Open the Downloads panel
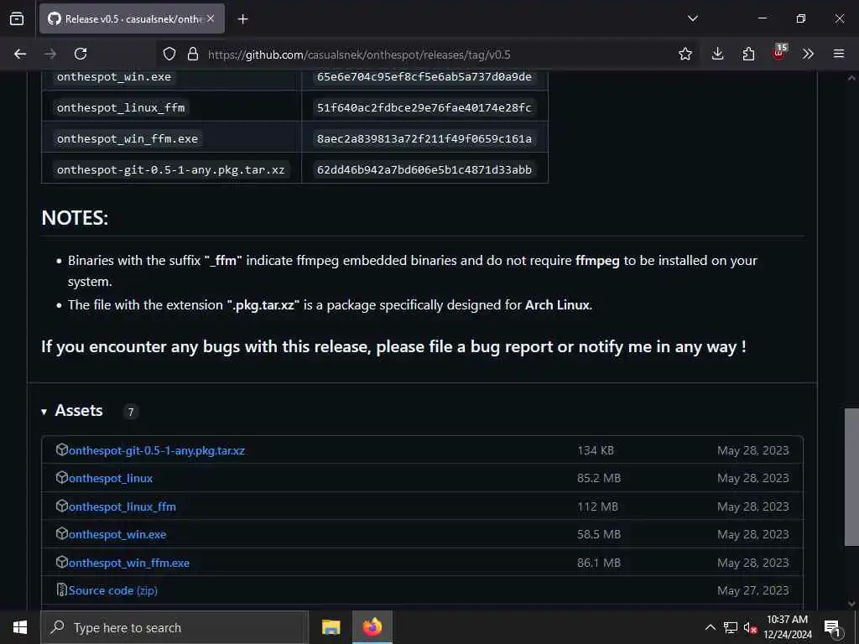This screenshot has height=644, width=859. pos(718,54)
